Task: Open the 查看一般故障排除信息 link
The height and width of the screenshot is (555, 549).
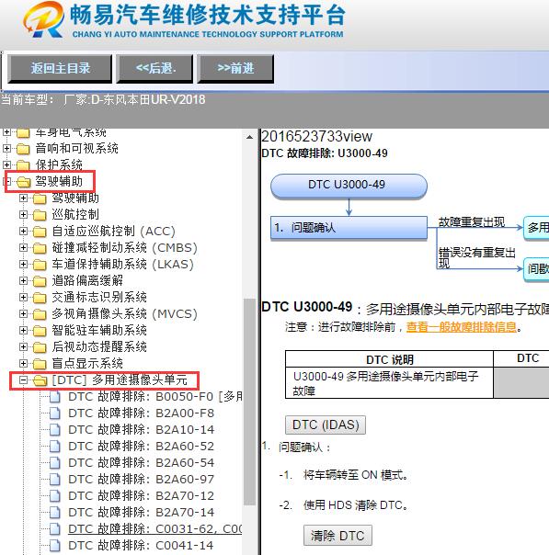Action: pos(461,327)
